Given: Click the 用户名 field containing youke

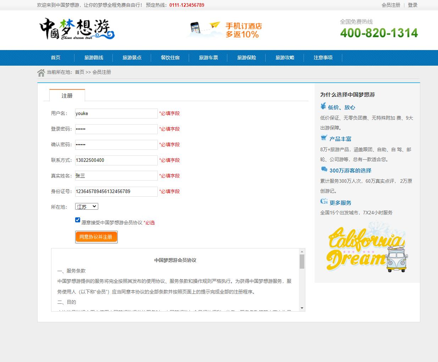Looking at the screenshot, I should pyautogui.click(x=116, y=113).
